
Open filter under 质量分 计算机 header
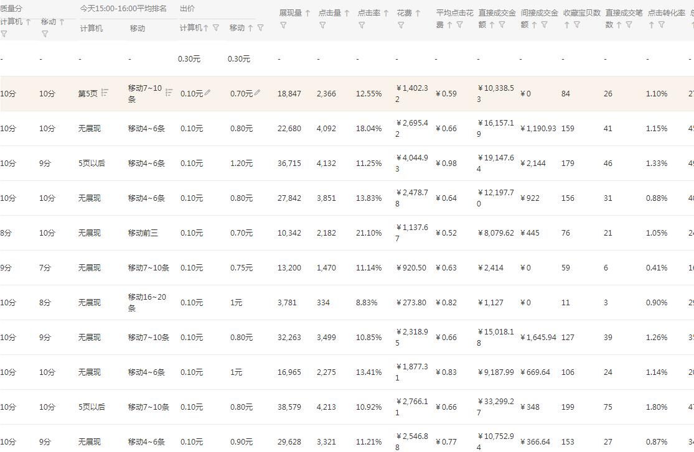coord(4,34)
